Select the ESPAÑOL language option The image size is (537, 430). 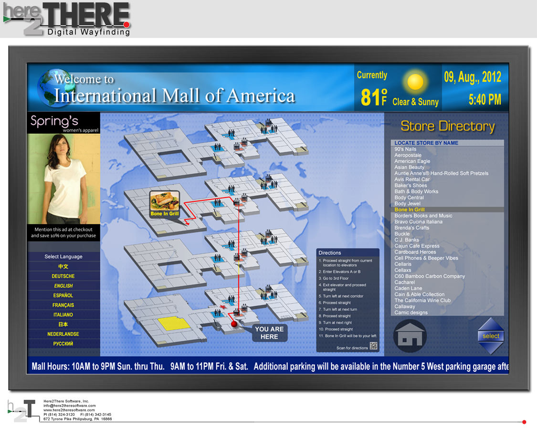pos(63,295)
